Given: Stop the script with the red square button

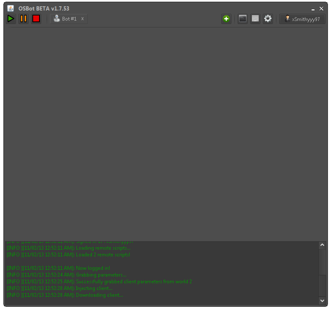Looking at the screenshot, I should click(36, 19).
